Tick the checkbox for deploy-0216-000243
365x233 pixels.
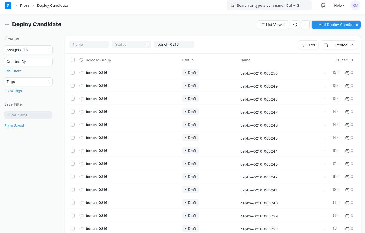tap(73, 164)
